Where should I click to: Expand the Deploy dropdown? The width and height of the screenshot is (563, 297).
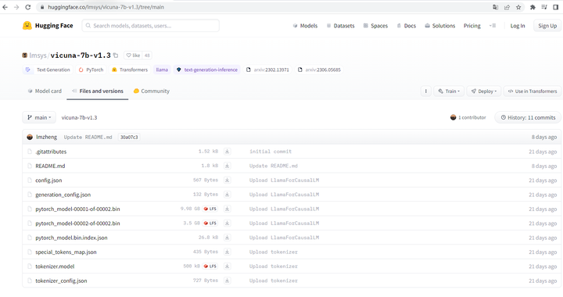coord(484,91)
